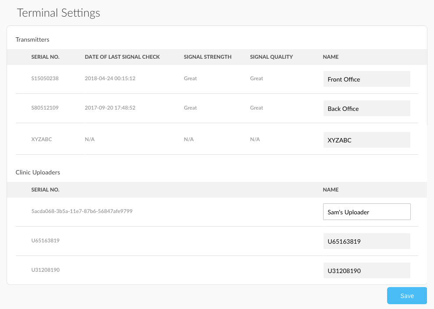Select the U31208190 uploader name field
The image size is (434, 309).
pyautogui.click(x=367, y=270)
